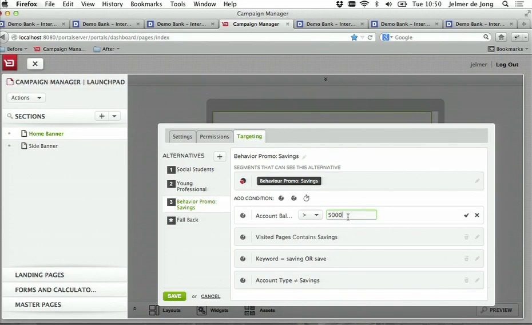Click the plus icon to add an alternative
This screenshot has height=325, width=532.
point(220,156)
